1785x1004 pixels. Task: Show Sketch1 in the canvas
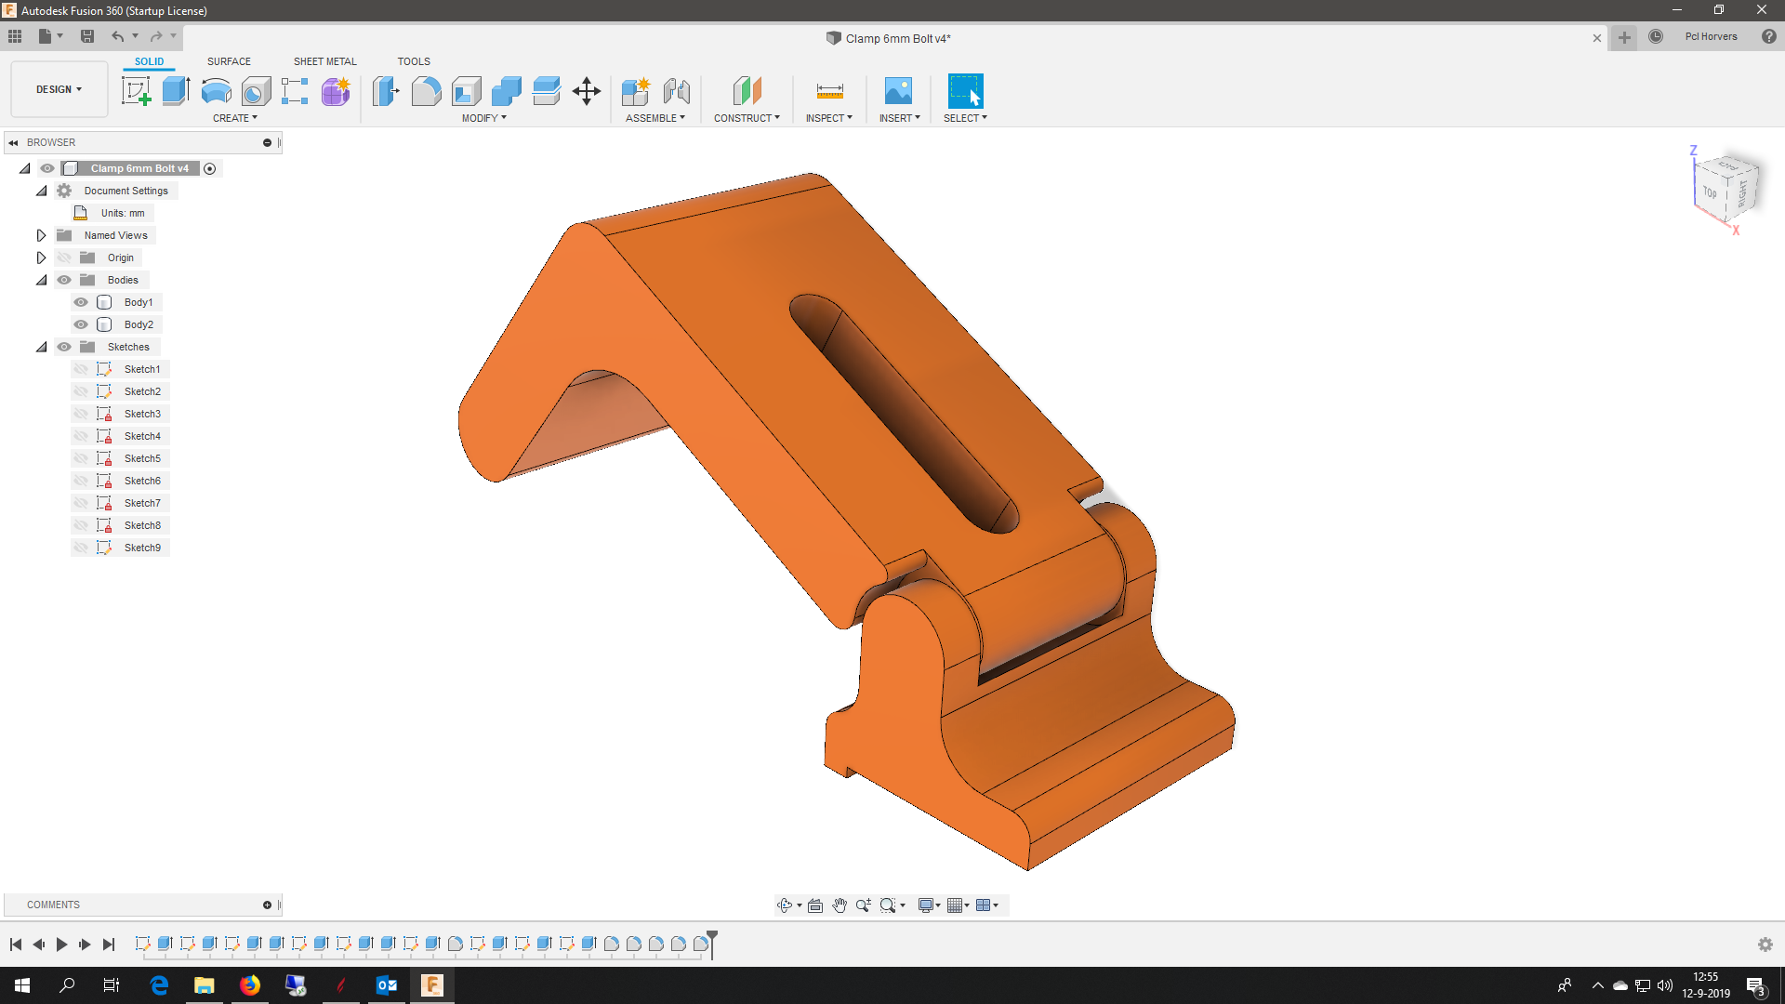coord(81,369)
